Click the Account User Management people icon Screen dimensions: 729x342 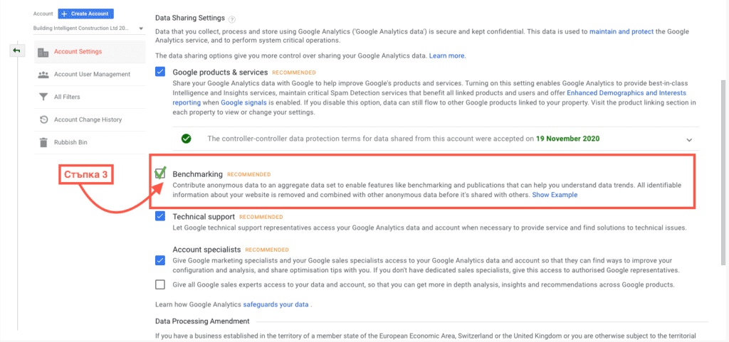pos(43,75)
